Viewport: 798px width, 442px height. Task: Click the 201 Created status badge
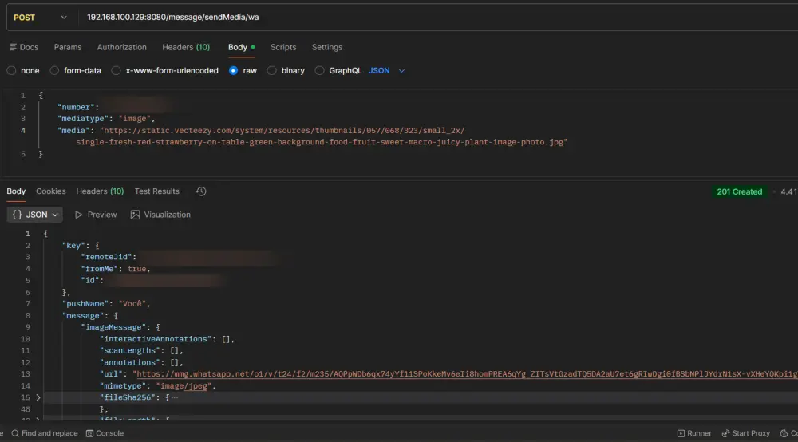(739, 191)
